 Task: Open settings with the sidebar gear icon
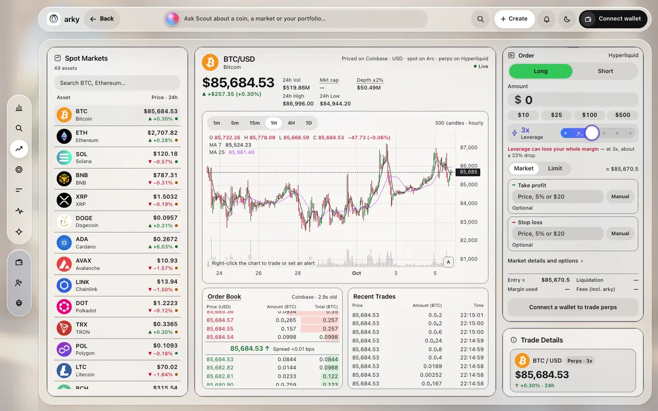tap(19, 303)
